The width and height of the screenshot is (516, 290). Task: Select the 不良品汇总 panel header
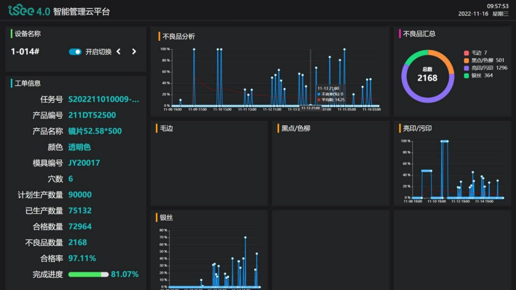point(419,34)
